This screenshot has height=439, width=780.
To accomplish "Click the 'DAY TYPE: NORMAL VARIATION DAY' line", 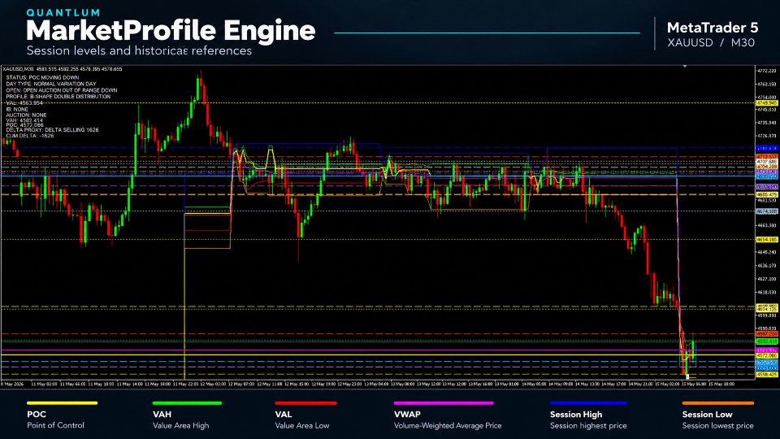I will (51, 84).
